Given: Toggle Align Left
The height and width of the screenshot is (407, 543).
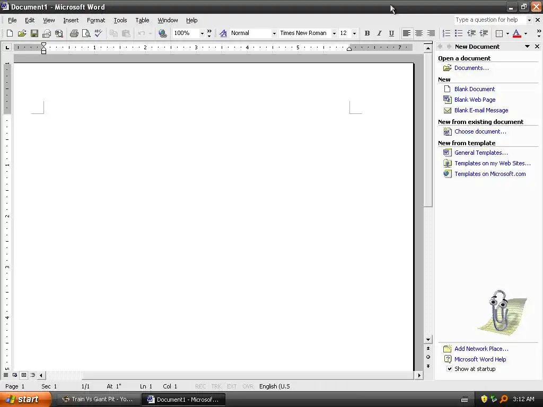Looking at the screenshot, I should [x=407, y=33].
